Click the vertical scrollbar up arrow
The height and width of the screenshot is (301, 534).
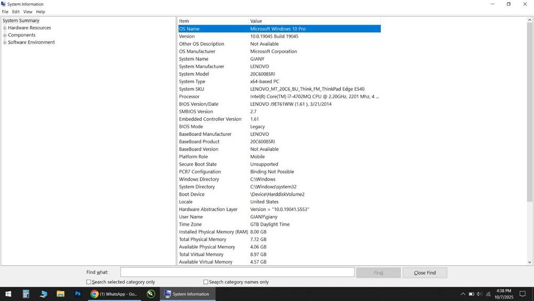pyautogui.click(x=530, y=20)
